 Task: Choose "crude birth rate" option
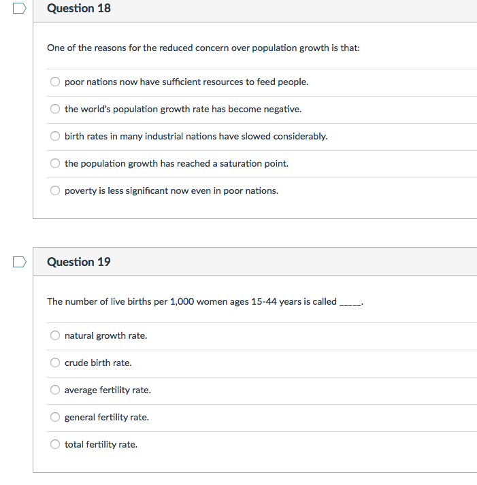(56, 363)
